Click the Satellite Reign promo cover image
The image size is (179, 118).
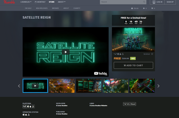pos(133,39)
